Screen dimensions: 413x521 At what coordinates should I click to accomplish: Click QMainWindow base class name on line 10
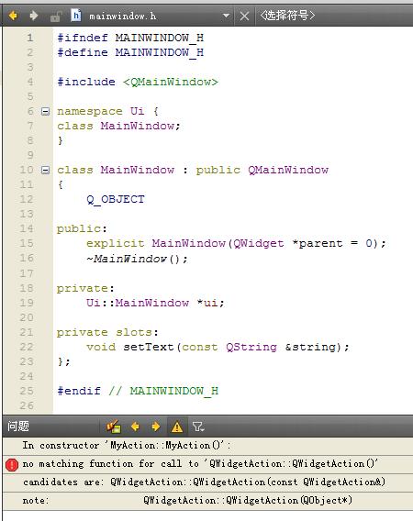[x=288, y=170]
